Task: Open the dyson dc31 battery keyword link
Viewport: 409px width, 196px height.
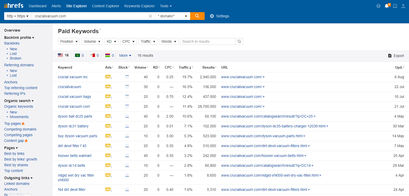Action: tap(73, 126)
